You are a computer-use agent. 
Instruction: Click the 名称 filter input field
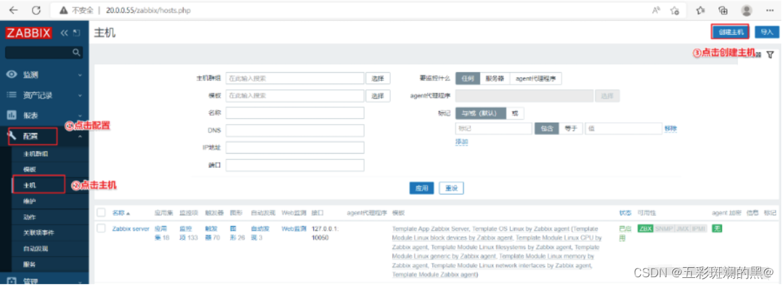coord(295,113)
